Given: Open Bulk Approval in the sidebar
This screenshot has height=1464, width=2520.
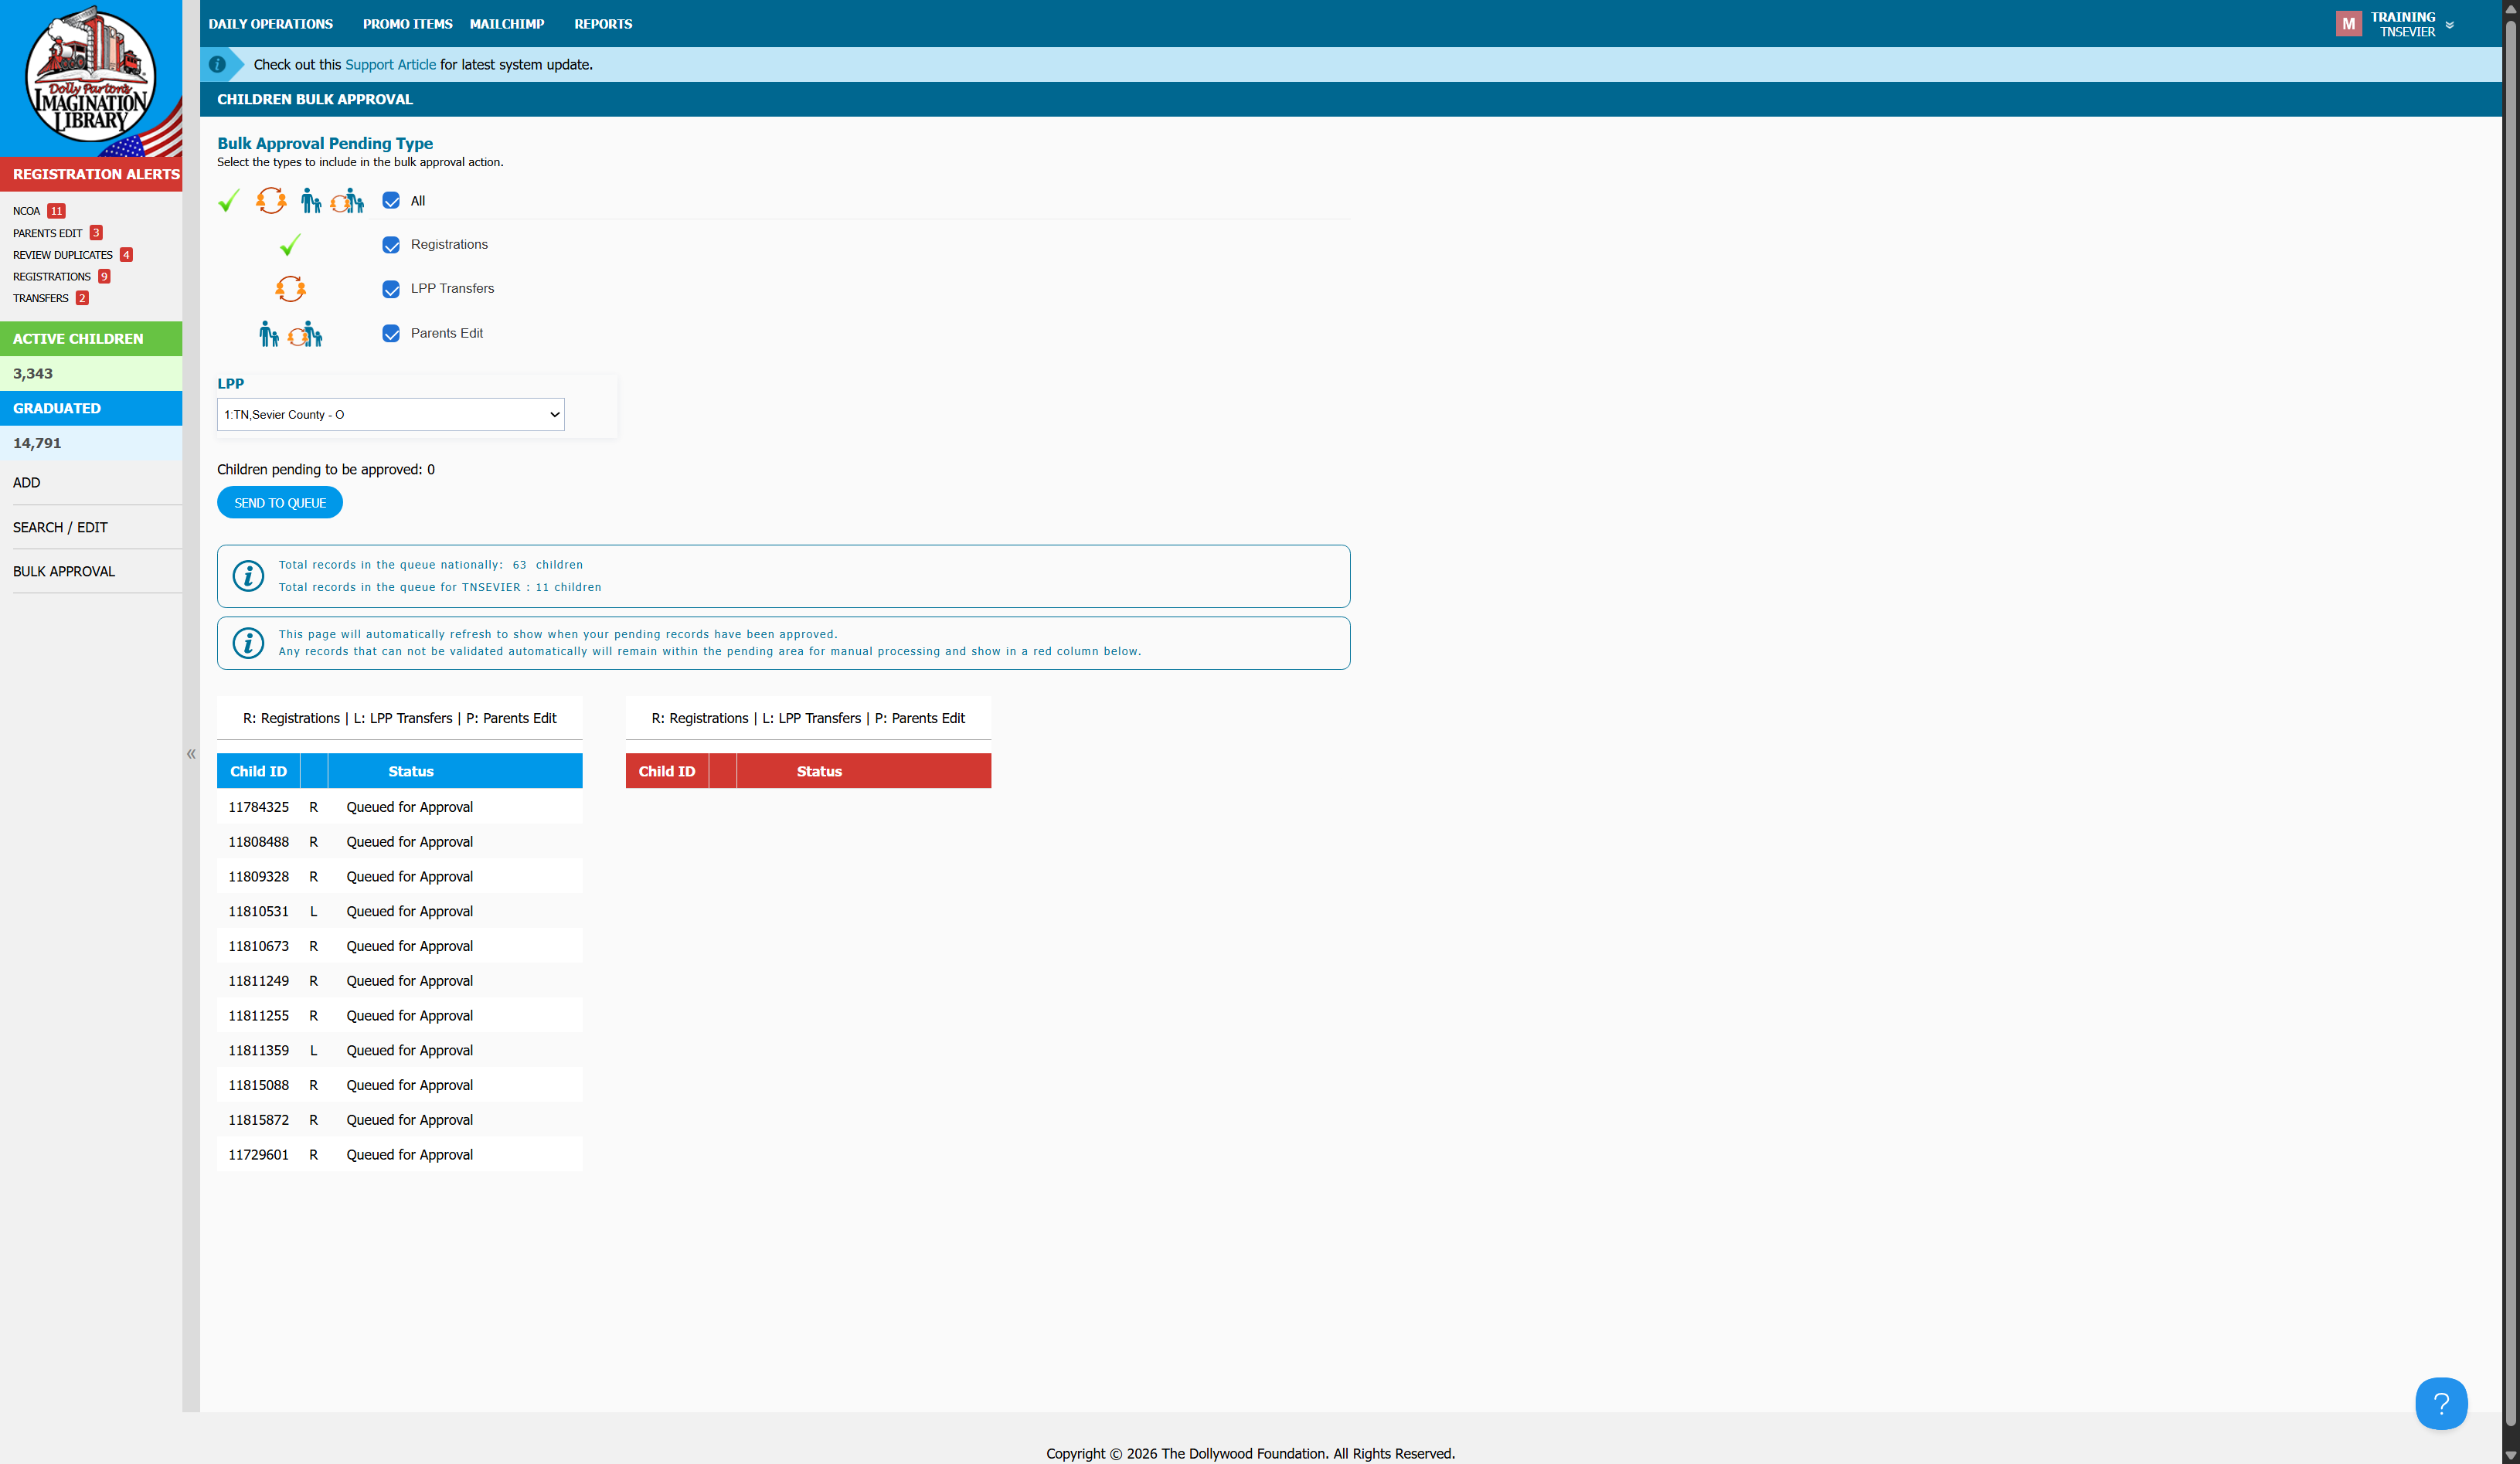Looking at the screenshot, I should 64,571.
